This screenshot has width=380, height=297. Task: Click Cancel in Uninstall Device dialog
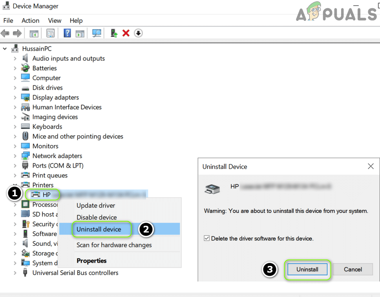353,269
